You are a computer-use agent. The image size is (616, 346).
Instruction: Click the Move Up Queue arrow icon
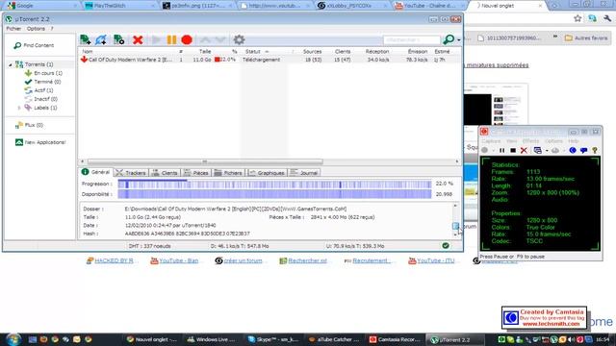(205, 39)
